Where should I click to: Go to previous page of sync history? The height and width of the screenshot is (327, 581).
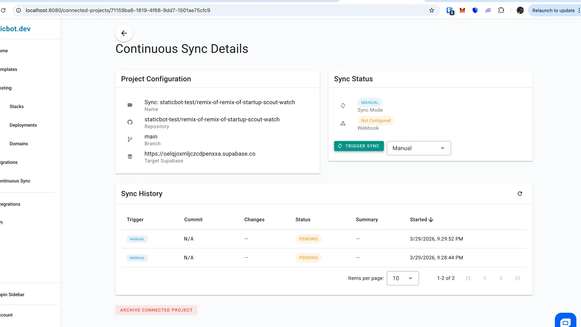coord(485,278)
